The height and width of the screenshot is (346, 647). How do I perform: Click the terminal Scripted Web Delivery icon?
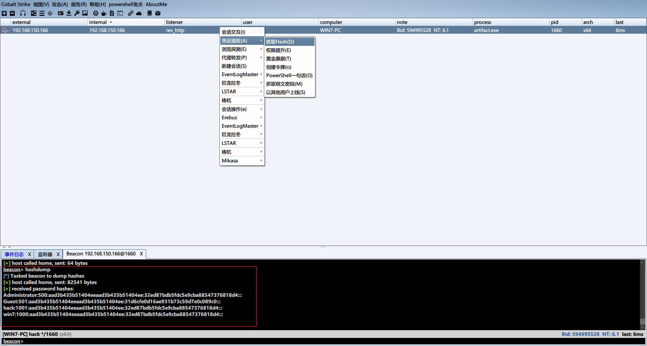[120, 13]
